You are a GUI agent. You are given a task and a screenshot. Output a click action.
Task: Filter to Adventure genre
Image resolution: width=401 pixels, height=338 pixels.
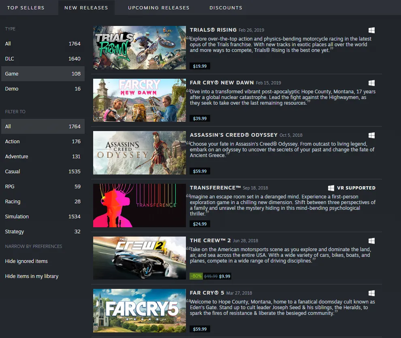[x=43, y=156]
